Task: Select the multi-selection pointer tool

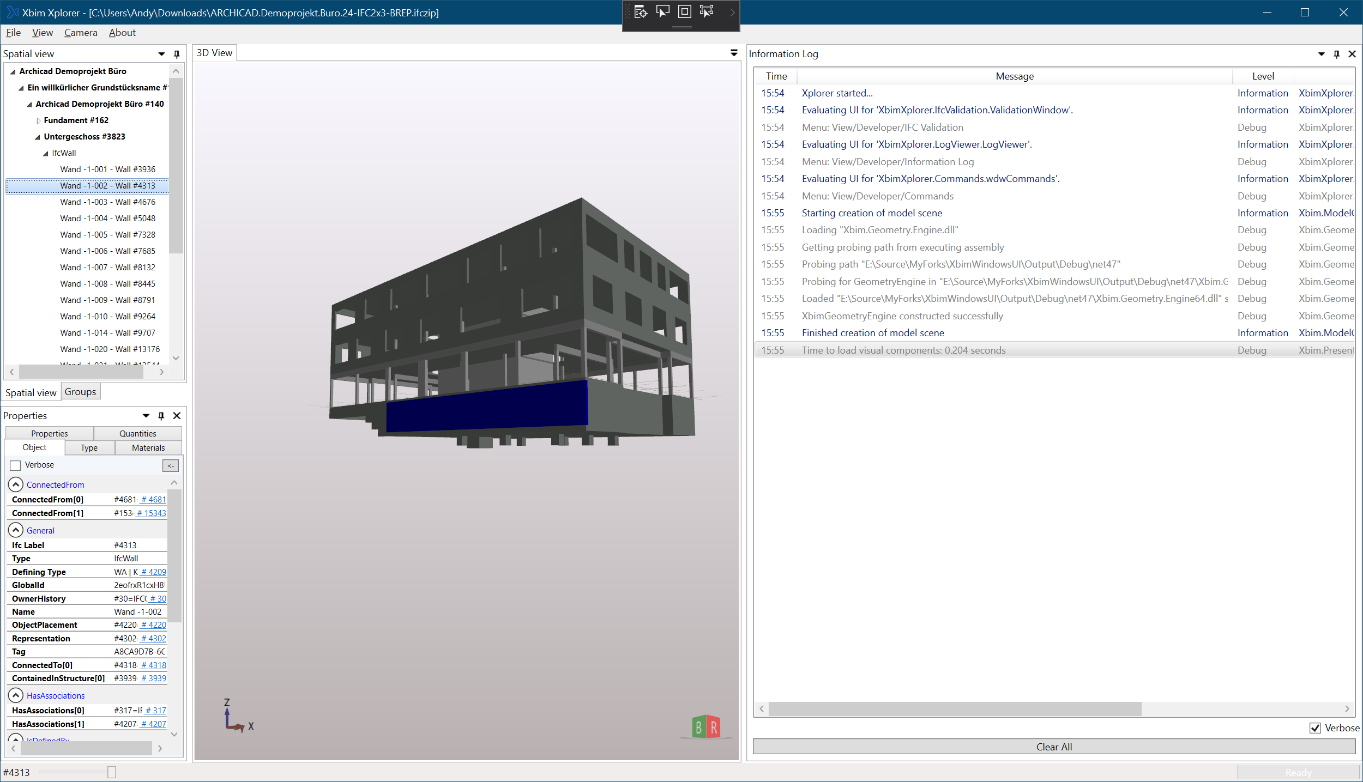Action: pos(707,12)
